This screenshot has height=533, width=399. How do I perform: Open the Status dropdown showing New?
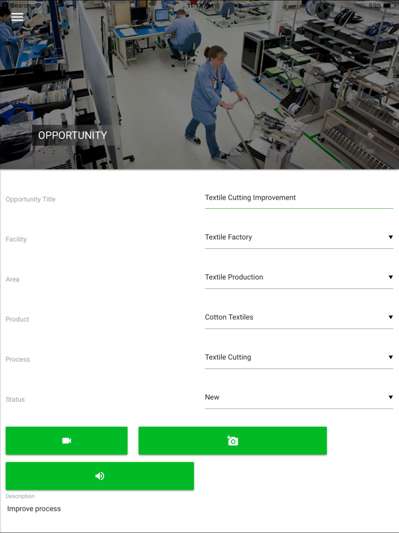299,397
